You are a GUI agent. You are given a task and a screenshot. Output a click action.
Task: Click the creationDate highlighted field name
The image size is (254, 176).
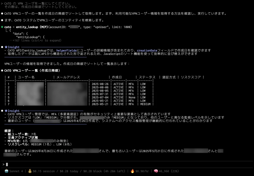pos(147,50)
